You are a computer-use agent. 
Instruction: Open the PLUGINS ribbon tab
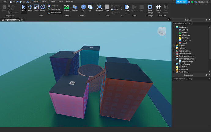tap(70, 2)
